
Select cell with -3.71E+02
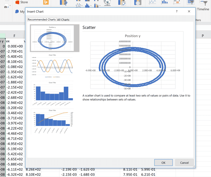[14, 118]
